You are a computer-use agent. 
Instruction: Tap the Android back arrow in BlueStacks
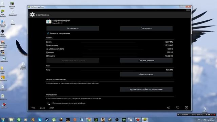coord(33,108)
